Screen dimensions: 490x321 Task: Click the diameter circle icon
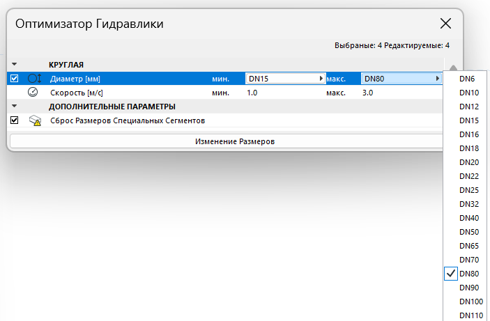(x=34, y=79)
